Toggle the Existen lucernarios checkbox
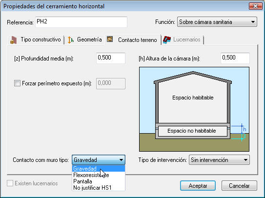This screenshot has height=198, width=265. point(10,183)
